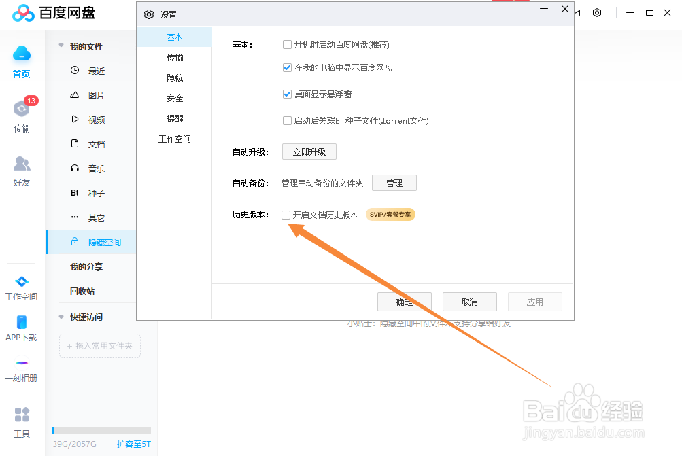Open the 首页 home cloud icon
Image resolution: width=682 pixels, height=456 pixels.
pos(21,54)
